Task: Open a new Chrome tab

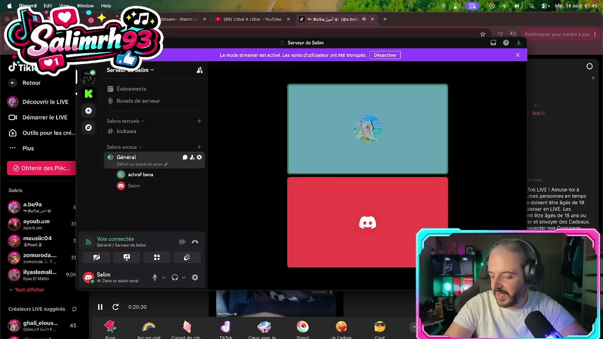Action: (385, 19)
